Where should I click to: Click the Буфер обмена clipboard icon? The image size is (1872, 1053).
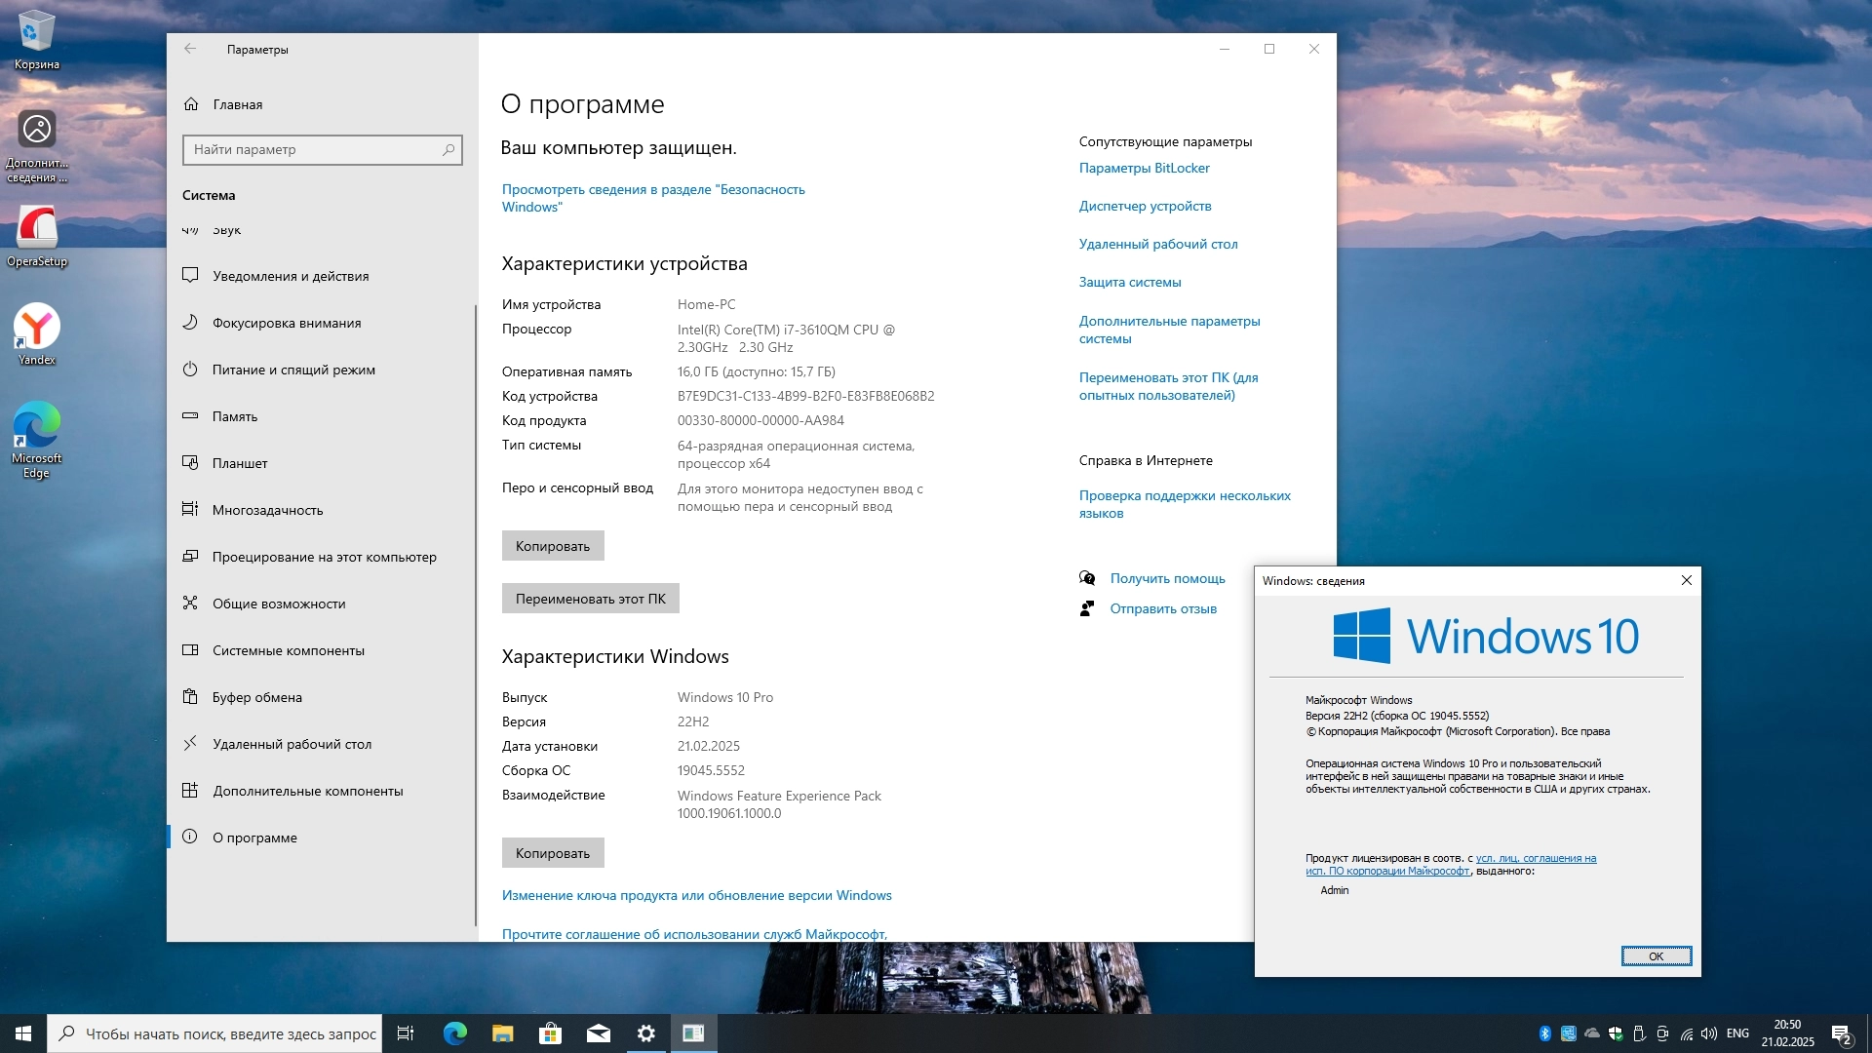(x=190, y=696)
